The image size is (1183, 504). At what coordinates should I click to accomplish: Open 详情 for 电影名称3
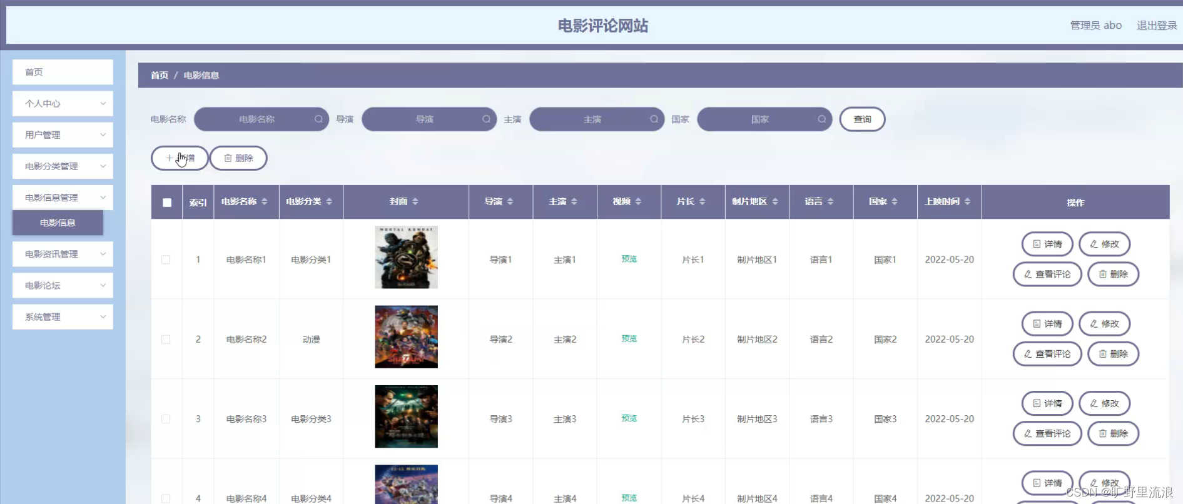[x=1047, y=403]
